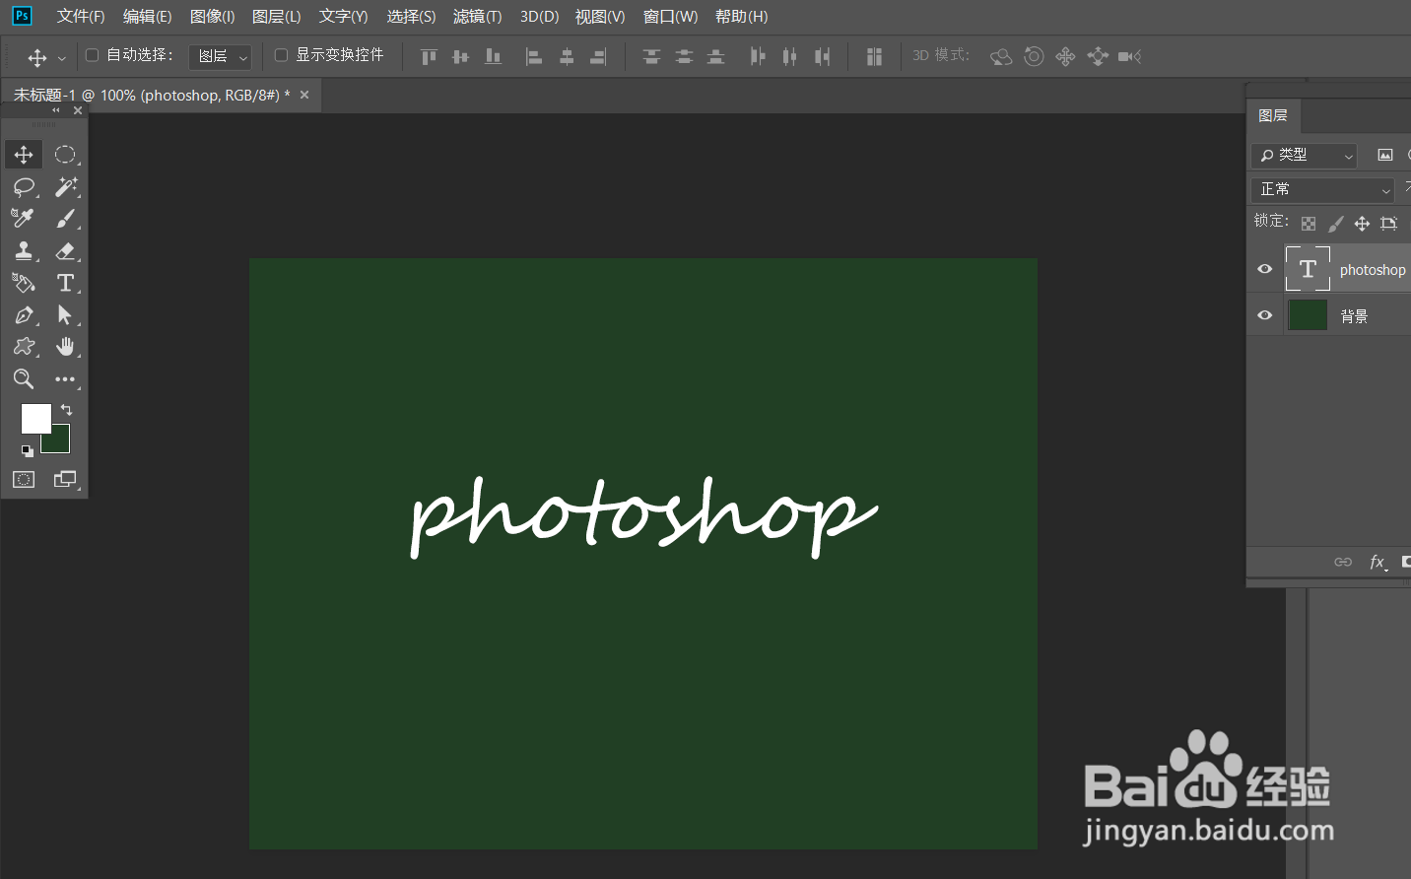Select the Eraser tool

click(65, 251)
